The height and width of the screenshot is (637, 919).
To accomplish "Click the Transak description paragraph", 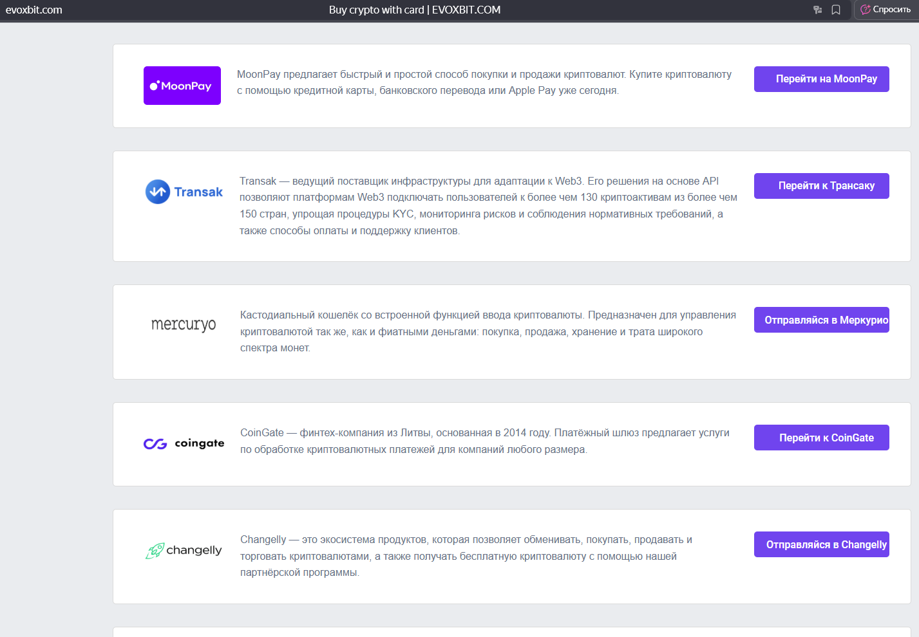I will click(x=488, y=206).
